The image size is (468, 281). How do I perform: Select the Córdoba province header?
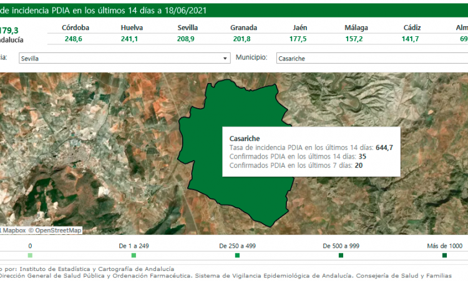tap(76, 28)
